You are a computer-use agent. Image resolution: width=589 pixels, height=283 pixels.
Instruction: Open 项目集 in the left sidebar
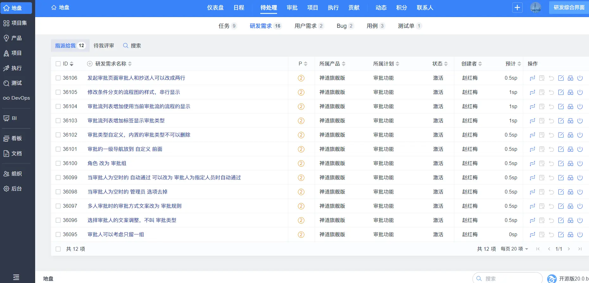(15, 23)
